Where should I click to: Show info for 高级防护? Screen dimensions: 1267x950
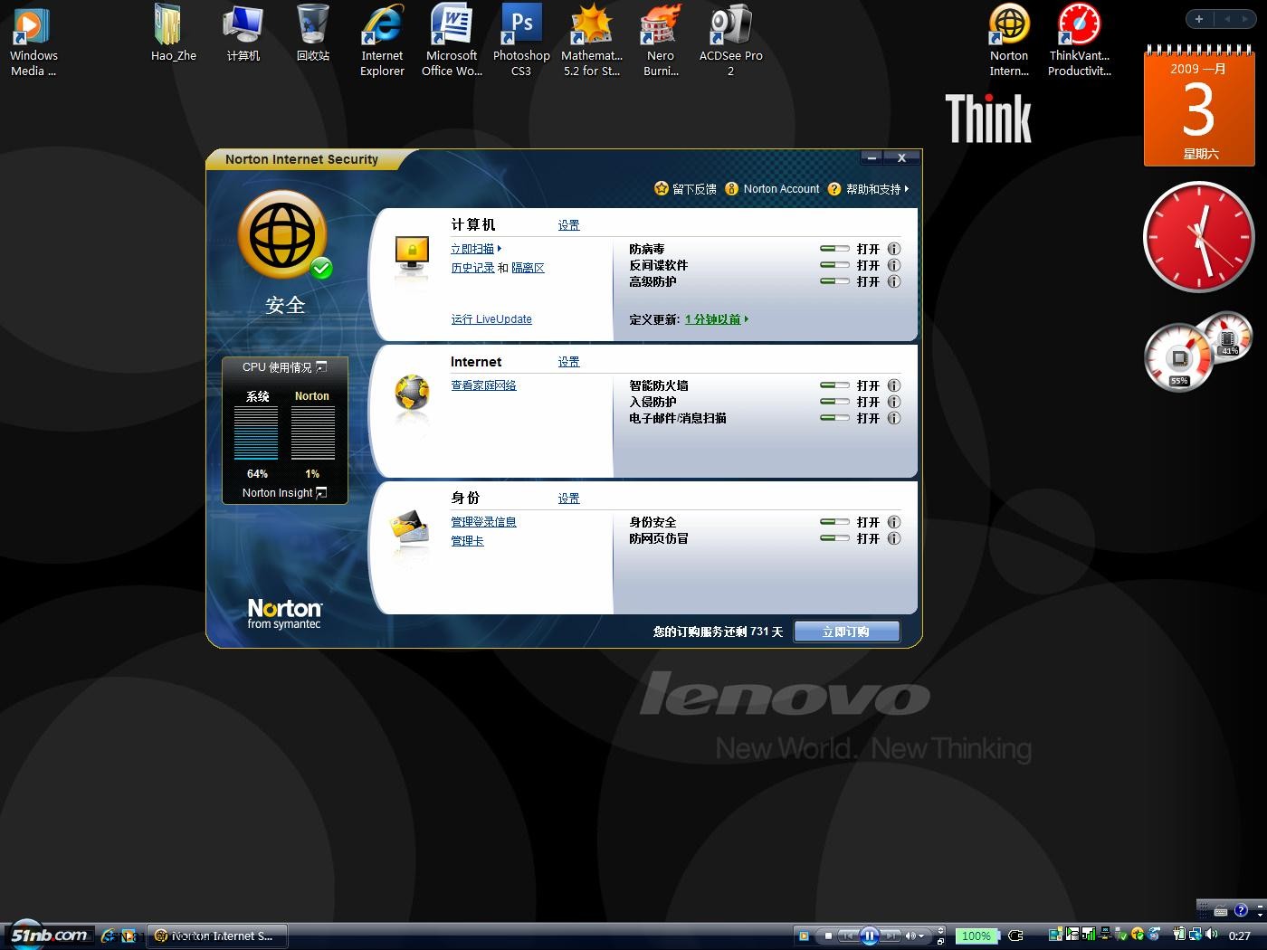(x=893, y=281)
